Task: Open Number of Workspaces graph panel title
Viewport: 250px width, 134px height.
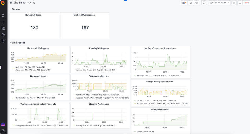Action: point(38,48)
